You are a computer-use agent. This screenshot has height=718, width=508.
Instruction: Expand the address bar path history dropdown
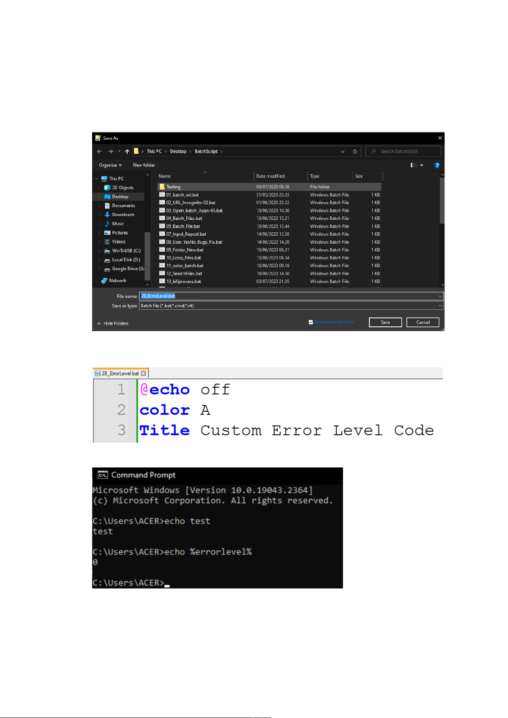(x=343, y=151)
